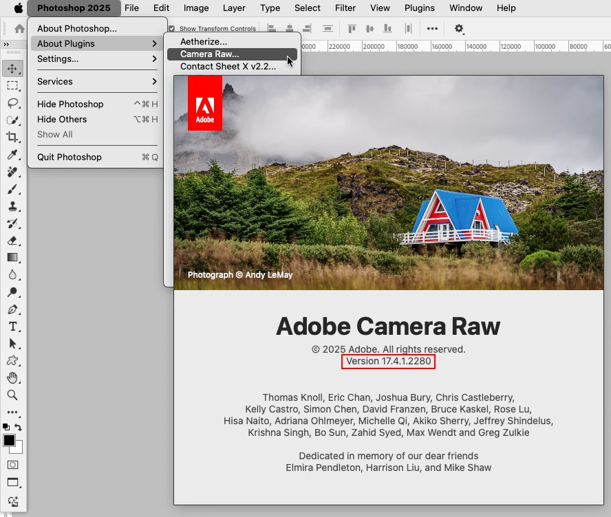The width and height of the screenshot is (611, 517).
Task: Select the Path Selection tool
Action: tap(12, 344)
